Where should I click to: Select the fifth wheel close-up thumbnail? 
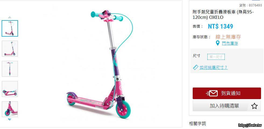coord(10,109)
